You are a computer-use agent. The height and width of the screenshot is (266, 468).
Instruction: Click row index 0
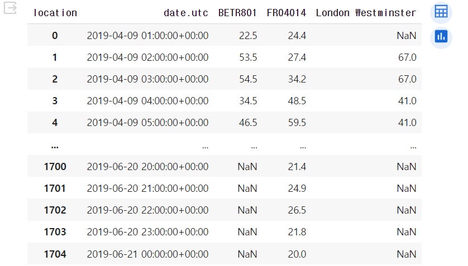(55, 36)
